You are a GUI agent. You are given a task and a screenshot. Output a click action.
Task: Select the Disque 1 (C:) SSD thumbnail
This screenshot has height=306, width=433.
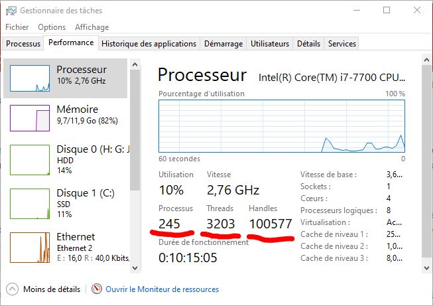point(30,201)
